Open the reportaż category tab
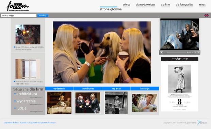This screenshot has width=211, height=129. [x=116, y=89]
